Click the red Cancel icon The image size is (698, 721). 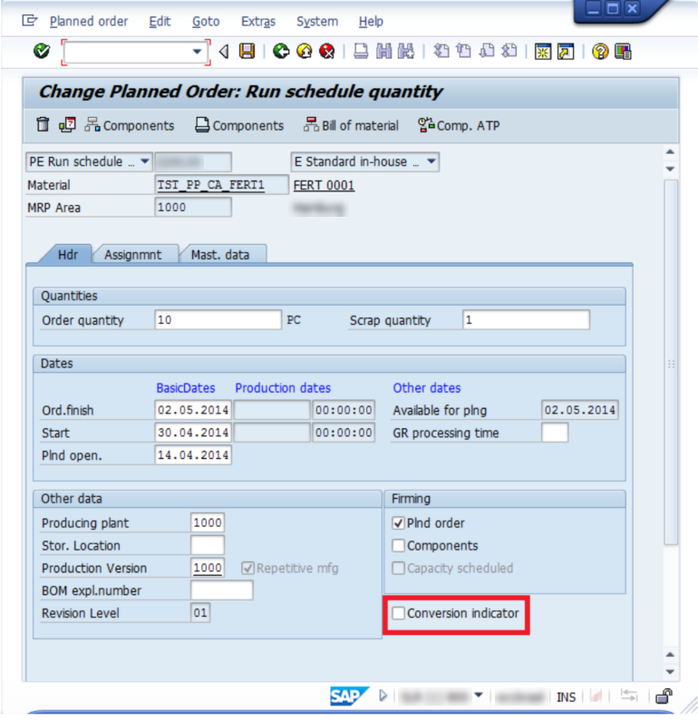(x=326, y=51)
